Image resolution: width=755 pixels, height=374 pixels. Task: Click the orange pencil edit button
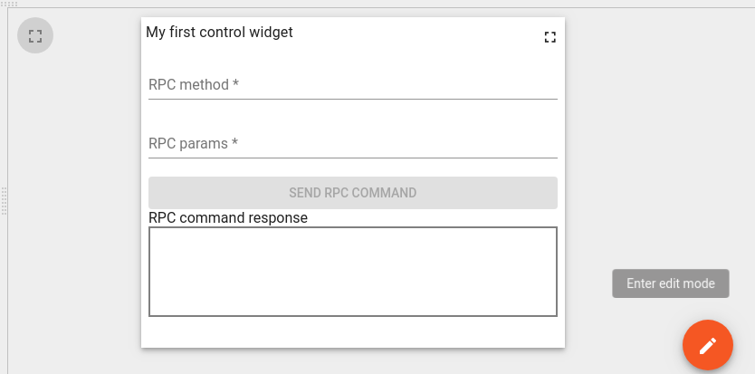[708, 345]
